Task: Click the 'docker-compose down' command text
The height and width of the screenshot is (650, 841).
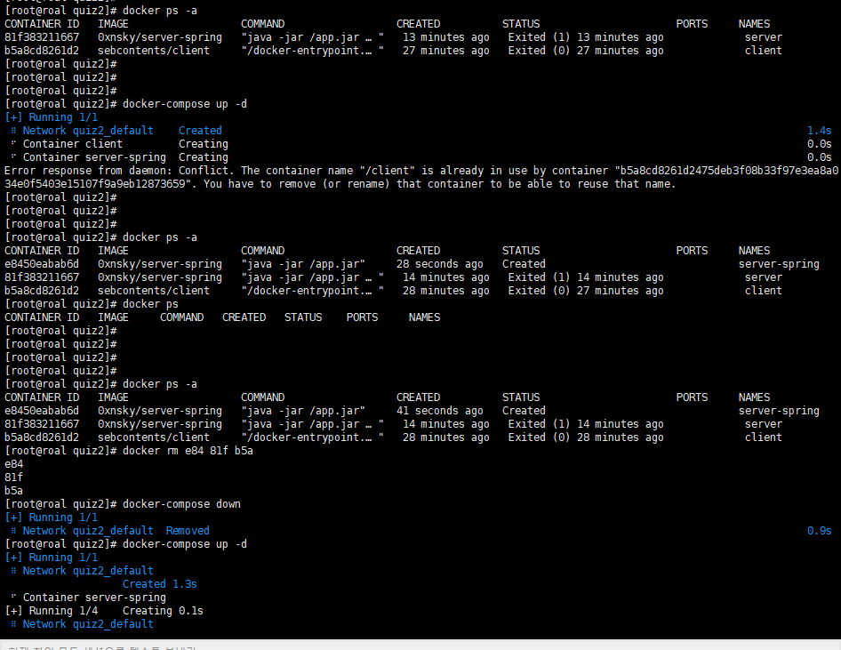Action: click(181, 504)
